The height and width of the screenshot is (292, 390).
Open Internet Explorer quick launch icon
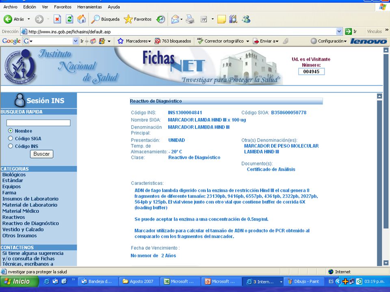pyautogui.click(x=46, y=281)
